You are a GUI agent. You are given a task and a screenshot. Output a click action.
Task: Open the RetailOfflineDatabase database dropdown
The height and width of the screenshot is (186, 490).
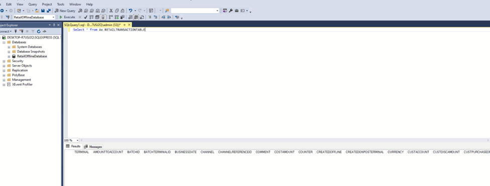pos(53,17)
